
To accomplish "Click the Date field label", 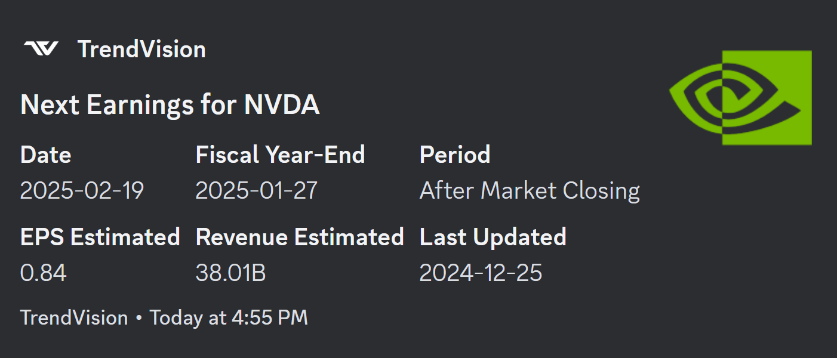I will click(x=45, y=155).
